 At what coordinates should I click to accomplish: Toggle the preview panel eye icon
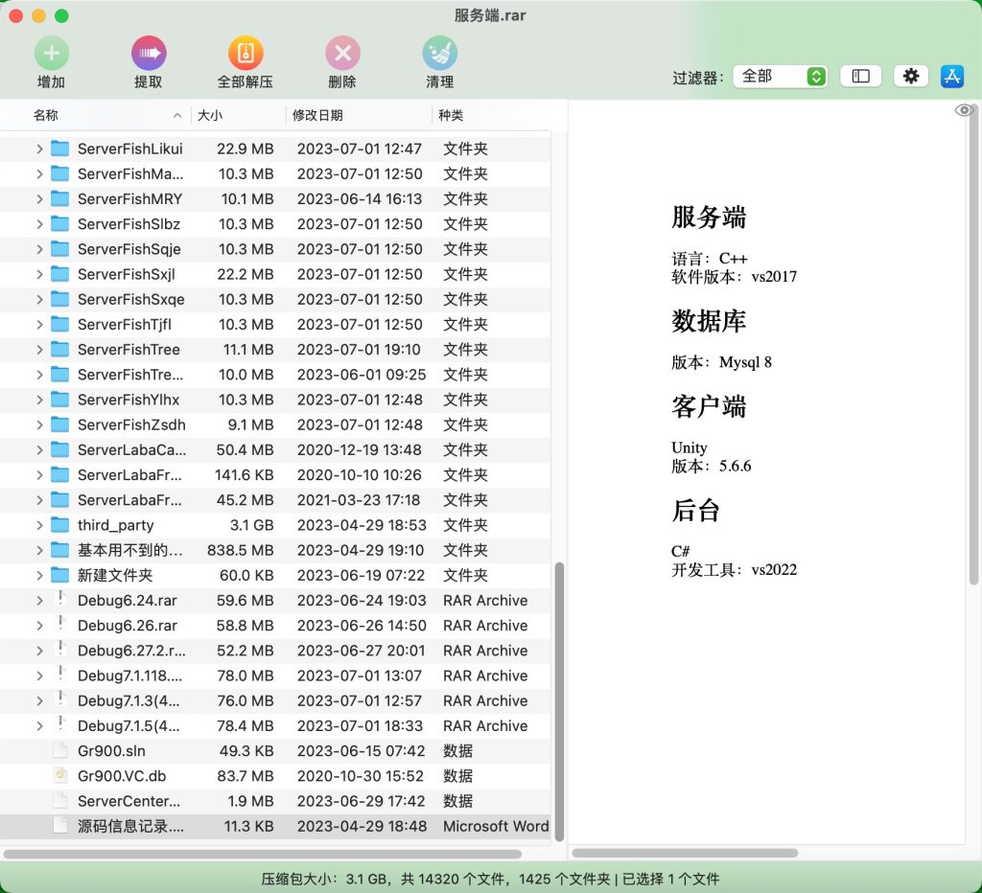[964, 111]
